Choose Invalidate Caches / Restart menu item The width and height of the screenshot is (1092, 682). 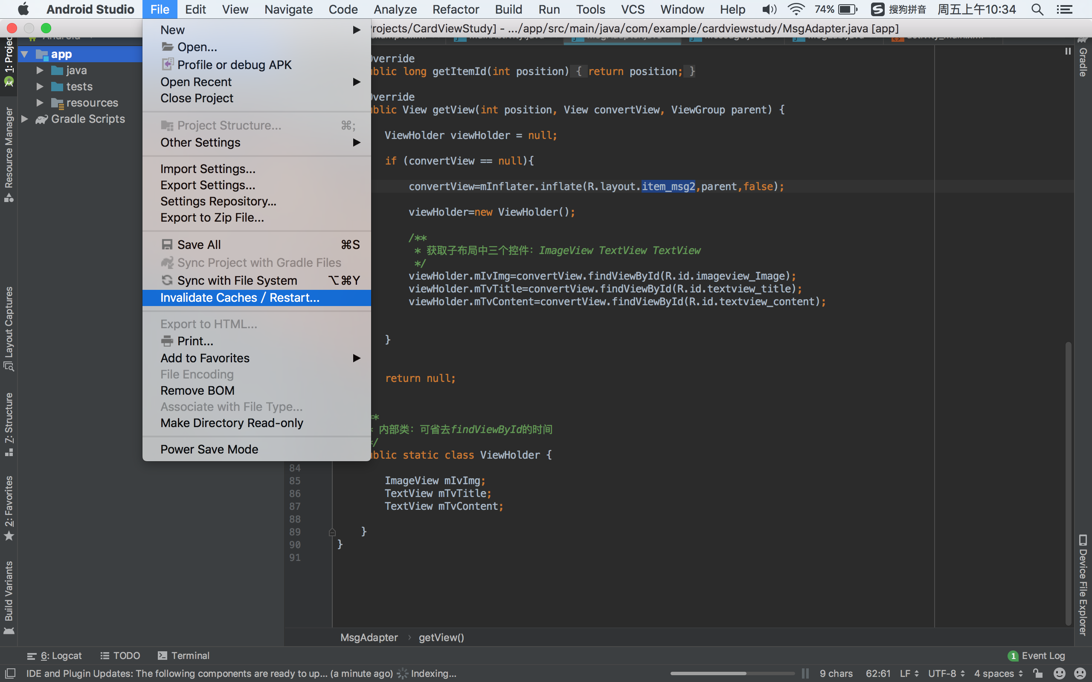[240, 298]
